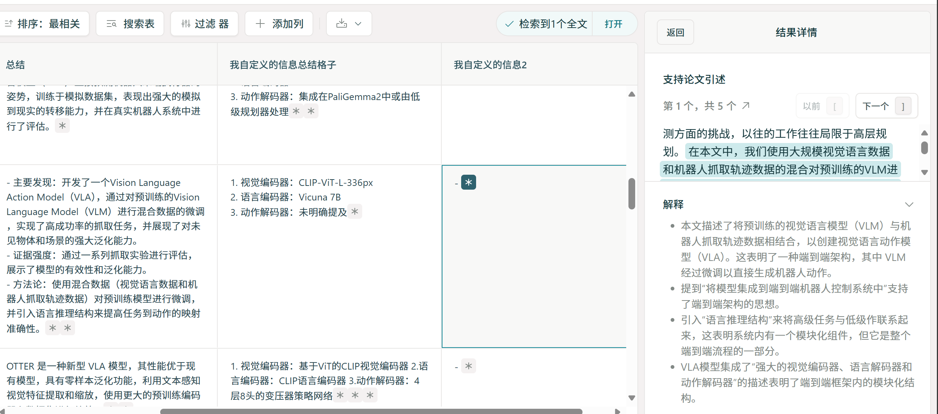Click the quote panel scroll down arrow
The image size is (938, 414).
[925, 172]
